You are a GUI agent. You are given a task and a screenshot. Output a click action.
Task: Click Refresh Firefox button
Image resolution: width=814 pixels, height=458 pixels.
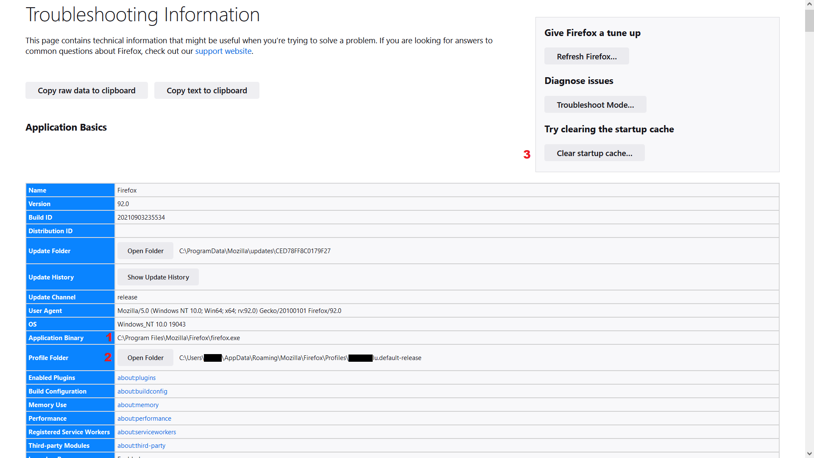[586, 56]
